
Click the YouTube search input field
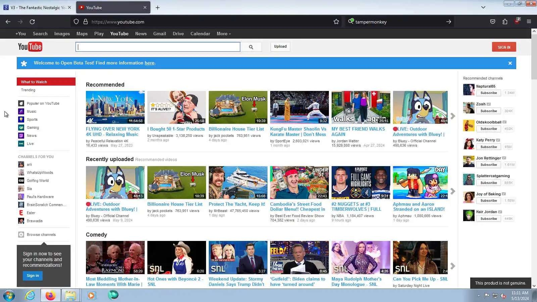(x=158, y=47)
